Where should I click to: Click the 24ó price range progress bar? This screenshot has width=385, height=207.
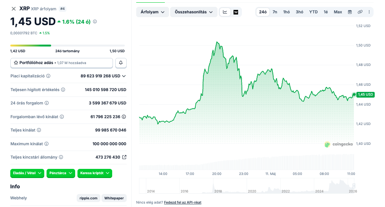(68, 45)
